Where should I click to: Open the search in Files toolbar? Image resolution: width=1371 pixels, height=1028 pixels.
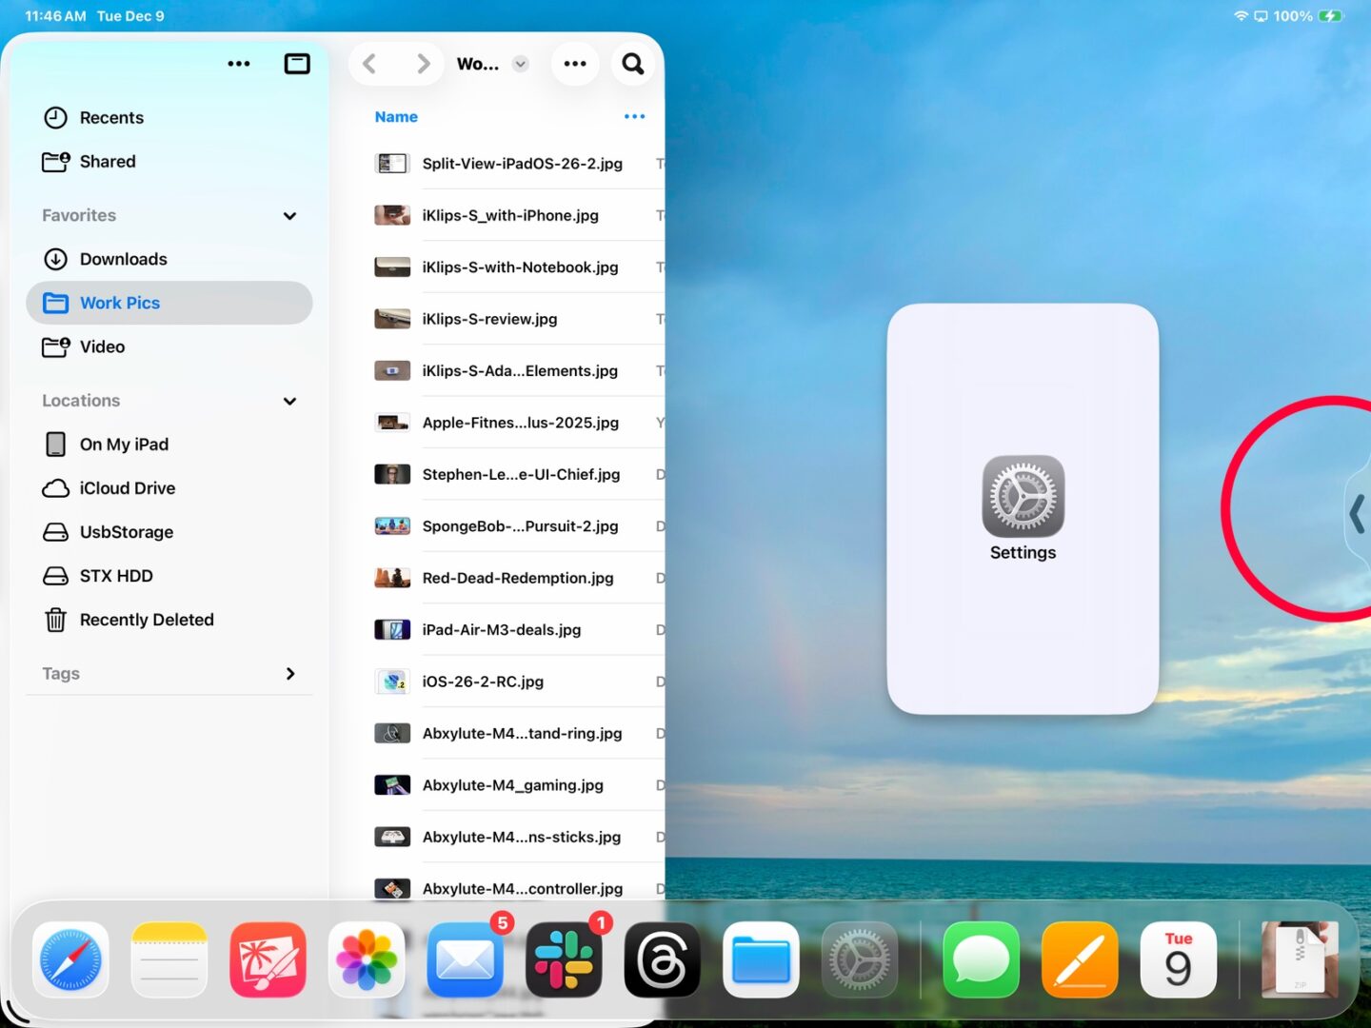click(632, 64)
